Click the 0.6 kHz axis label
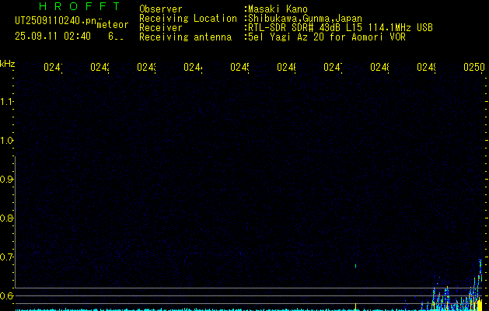Viewport: 489px width, 311px height. click(x=6, y=295)
